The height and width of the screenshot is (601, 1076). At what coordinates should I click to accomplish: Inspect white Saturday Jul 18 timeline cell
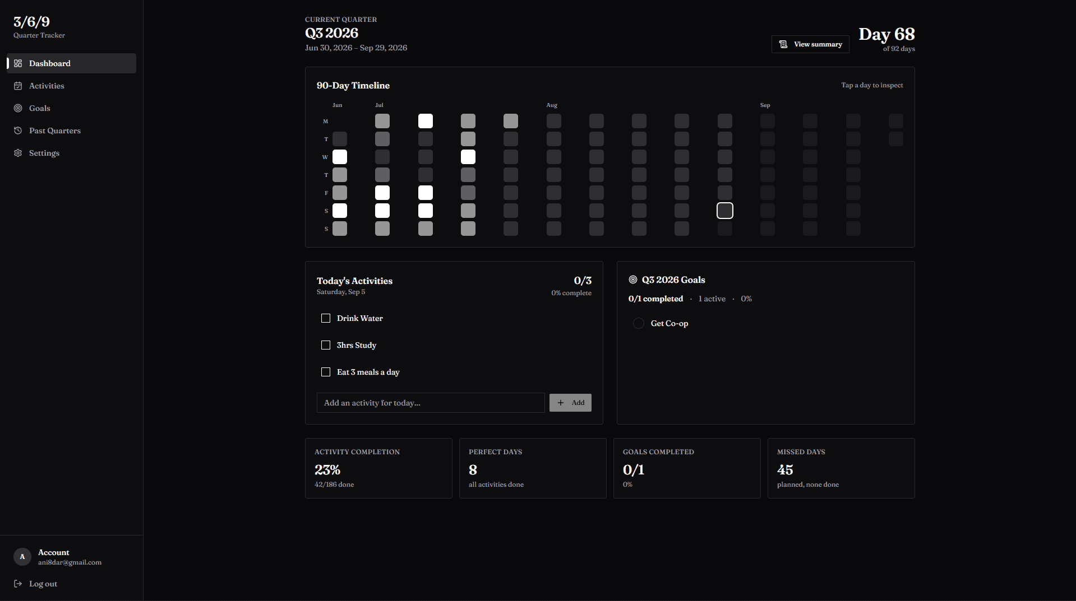click(426, 211)
